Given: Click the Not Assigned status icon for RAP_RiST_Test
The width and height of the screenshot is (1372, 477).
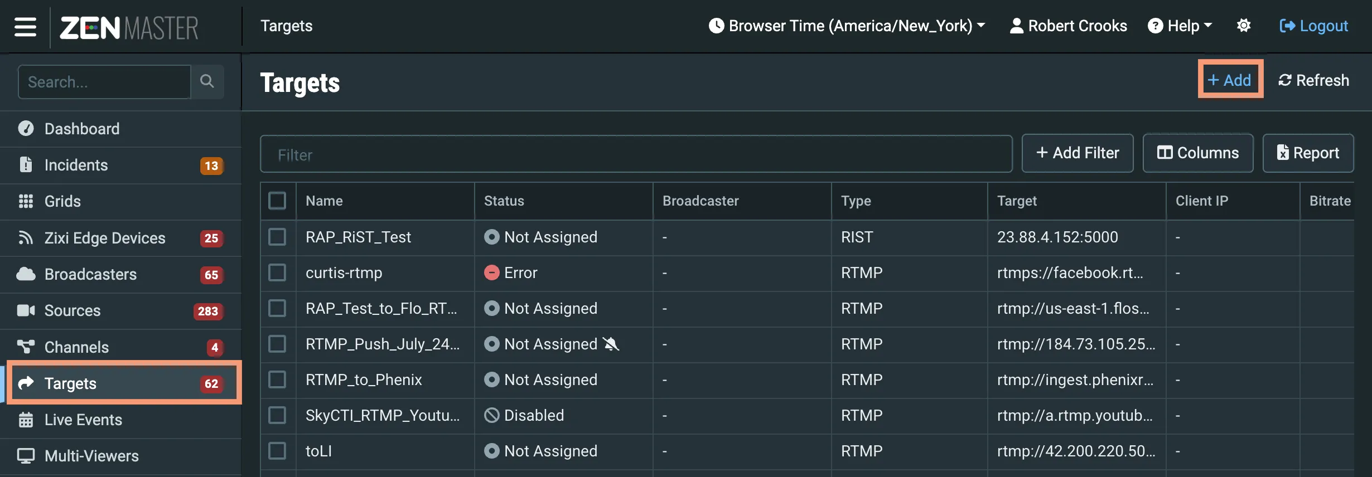Looking at the screenshot, I should pos(491,237).
